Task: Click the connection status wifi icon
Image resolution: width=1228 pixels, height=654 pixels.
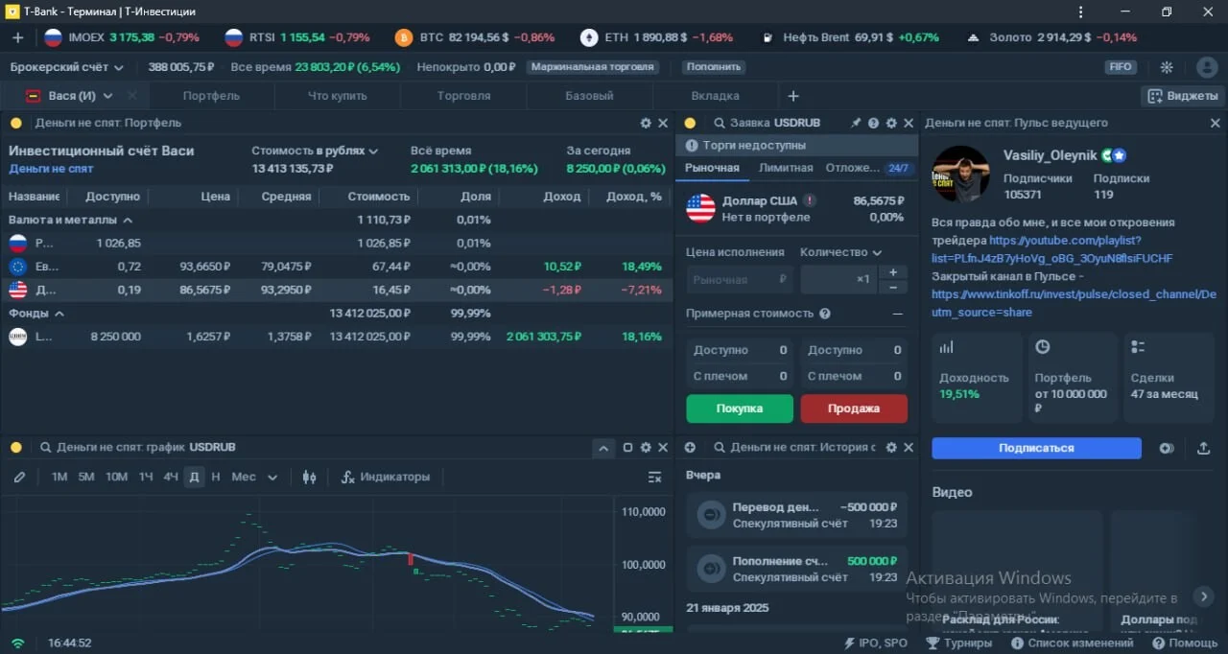Action: click(x=17, y=642)
